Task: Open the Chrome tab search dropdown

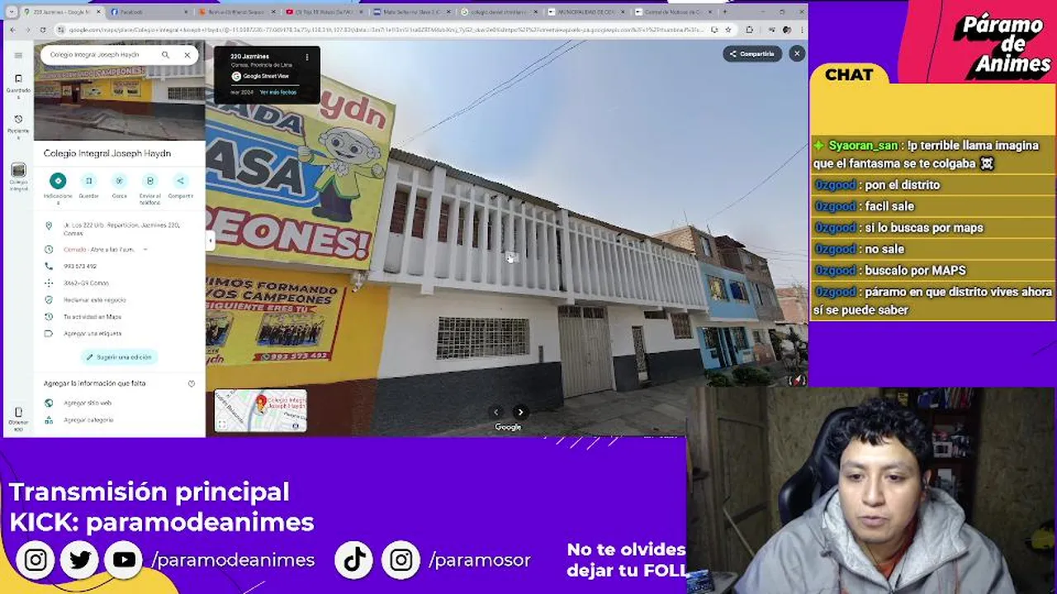Action: tap(11, 12)
